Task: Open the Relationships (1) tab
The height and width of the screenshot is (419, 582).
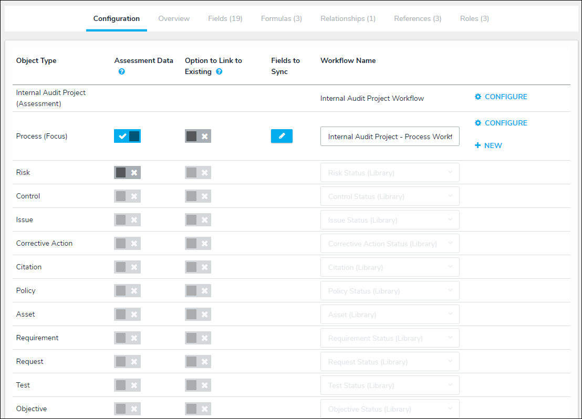Action: 348,18
